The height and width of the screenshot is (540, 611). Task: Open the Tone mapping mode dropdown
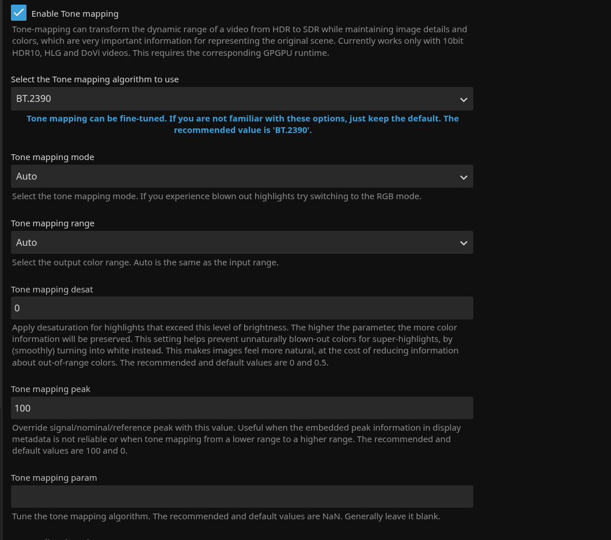242,177
